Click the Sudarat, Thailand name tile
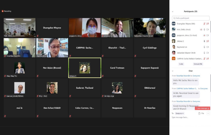 [85, 88]
